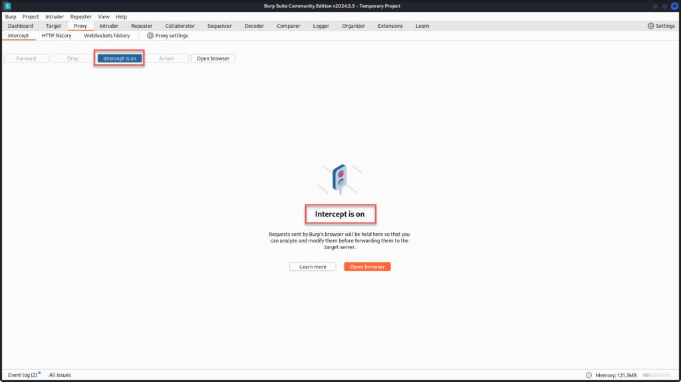
Task: Click the Memory: 121.3MB status text
Action: pos(616,375)
